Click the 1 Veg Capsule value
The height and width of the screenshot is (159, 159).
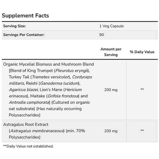[112, 26]
